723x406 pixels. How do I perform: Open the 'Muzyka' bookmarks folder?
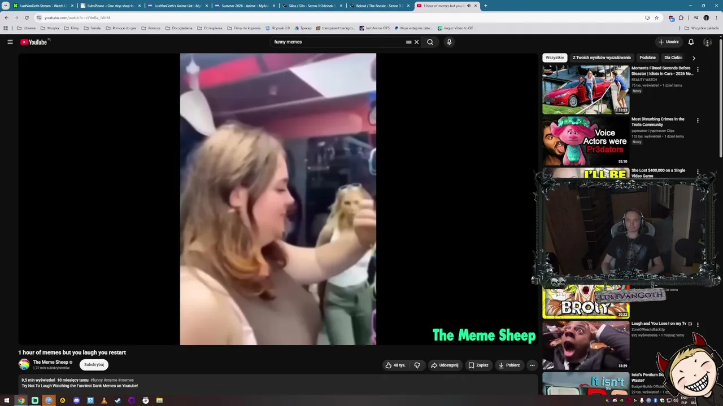coord(50,28)
